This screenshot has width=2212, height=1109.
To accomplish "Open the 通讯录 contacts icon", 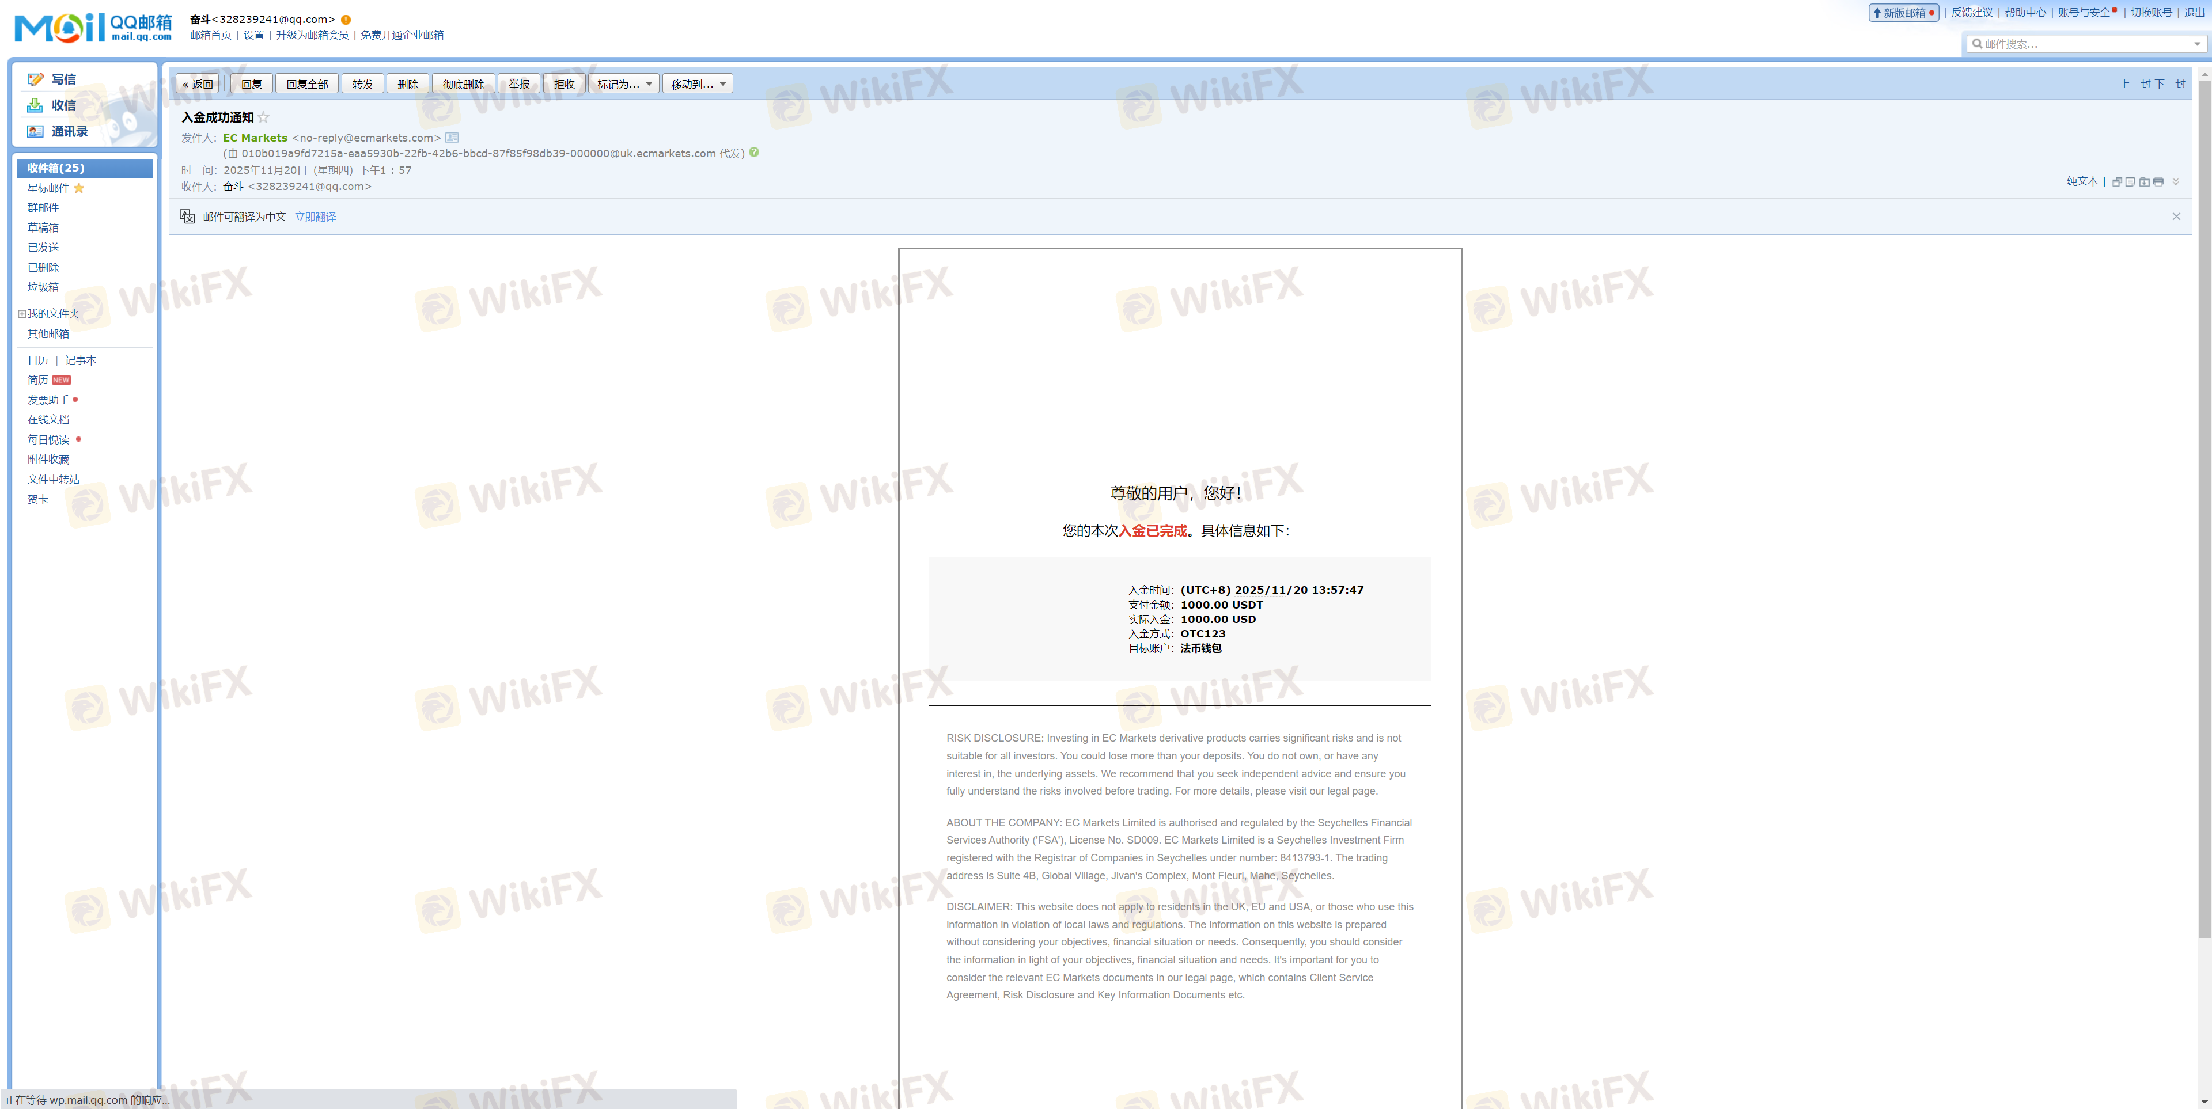I will 35,131.
